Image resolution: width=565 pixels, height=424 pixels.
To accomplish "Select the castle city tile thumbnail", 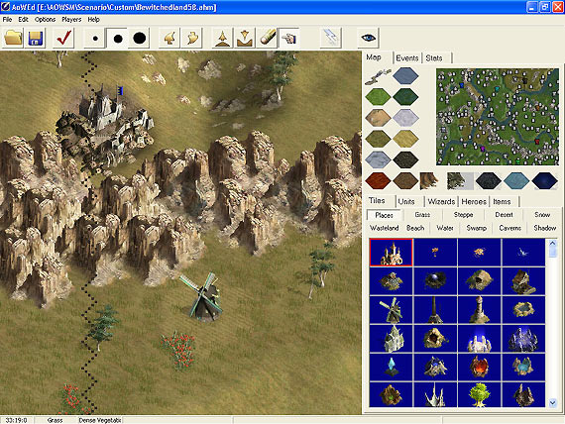I will (x=391, y=253).
